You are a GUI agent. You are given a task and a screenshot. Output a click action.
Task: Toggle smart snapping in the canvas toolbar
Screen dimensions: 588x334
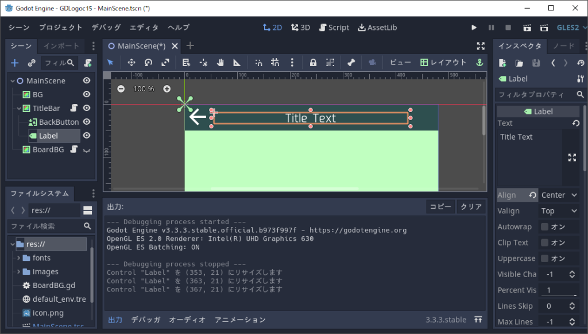[x=259, y=62]
